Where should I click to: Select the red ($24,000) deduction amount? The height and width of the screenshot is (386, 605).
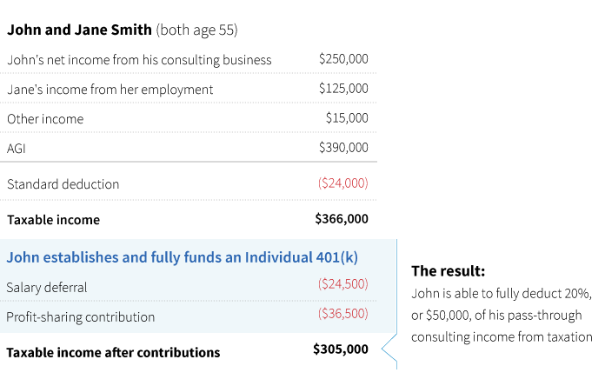[342, 183]
